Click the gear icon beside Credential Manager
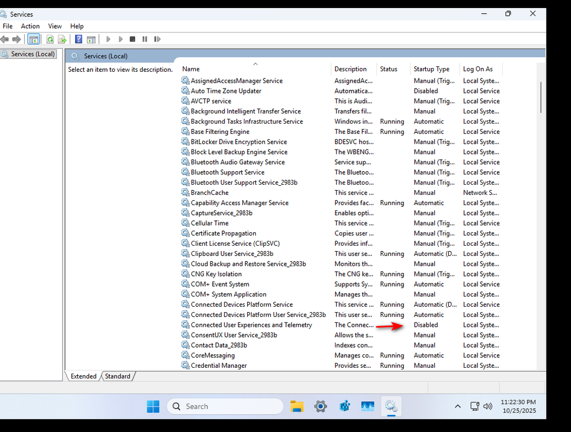 click(x=185, y=365)
